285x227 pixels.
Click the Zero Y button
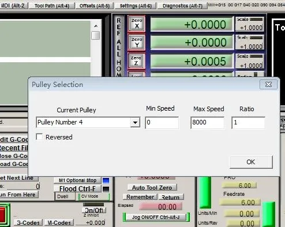coord(137,43)
